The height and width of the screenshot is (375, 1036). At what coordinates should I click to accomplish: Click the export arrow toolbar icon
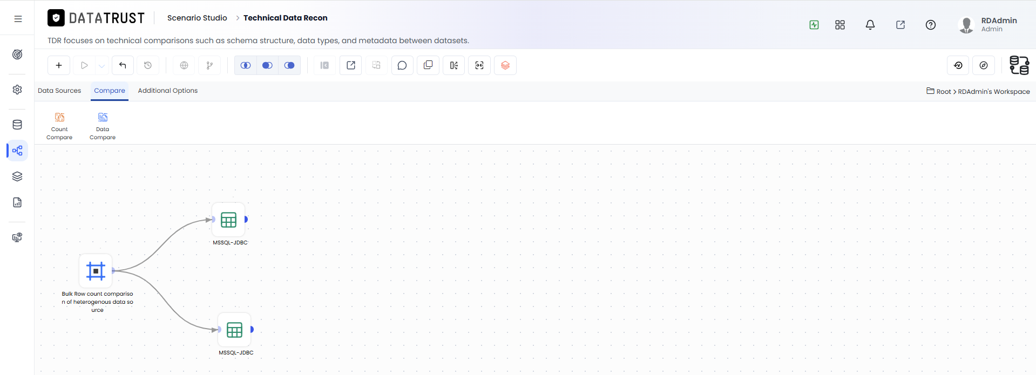tap(351, 65)
